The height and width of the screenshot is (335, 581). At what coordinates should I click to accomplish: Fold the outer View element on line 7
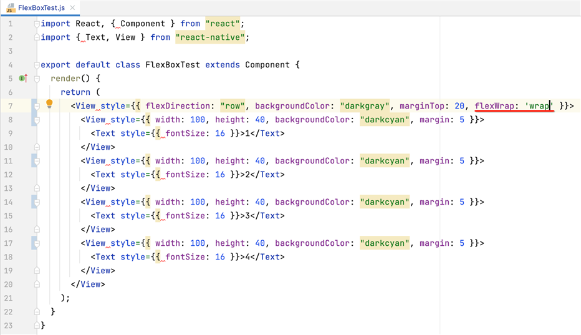point(37,106)
